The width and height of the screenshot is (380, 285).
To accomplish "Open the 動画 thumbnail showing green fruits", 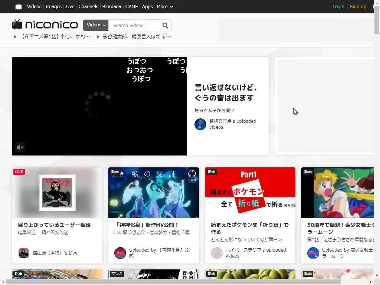I will [250, 274].
